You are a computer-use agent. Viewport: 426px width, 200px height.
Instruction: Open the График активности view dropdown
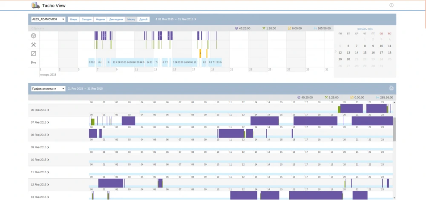(x=48, y=88)
